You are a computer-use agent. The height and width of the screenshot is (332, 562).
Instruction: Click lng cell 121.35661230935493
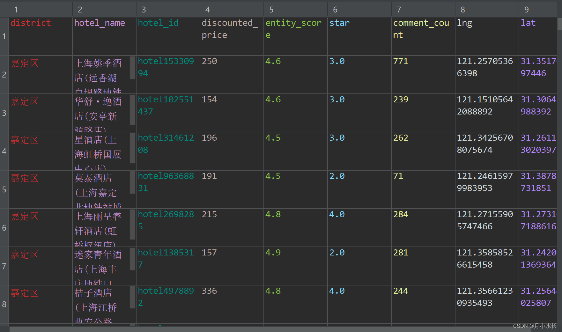pos(487,304)
